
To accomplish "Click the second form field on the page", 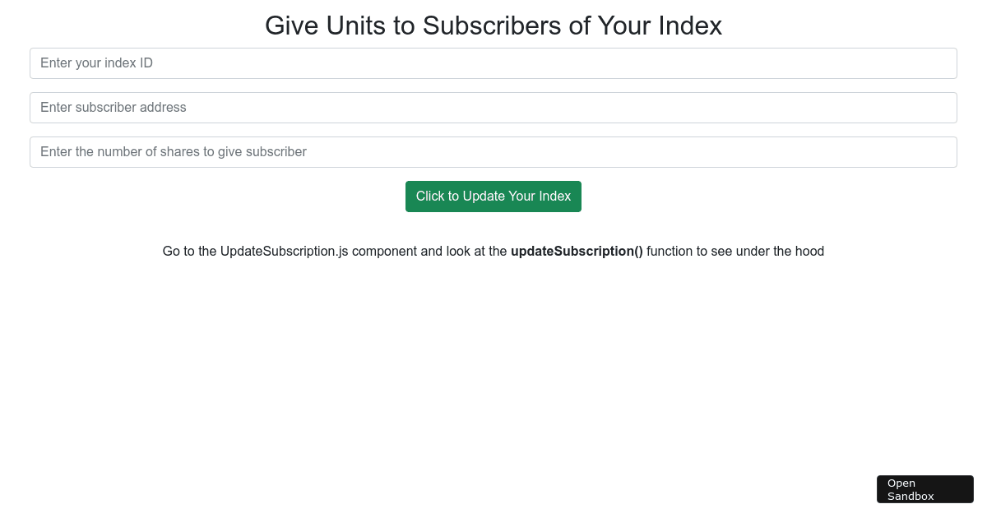I will 493,108.
